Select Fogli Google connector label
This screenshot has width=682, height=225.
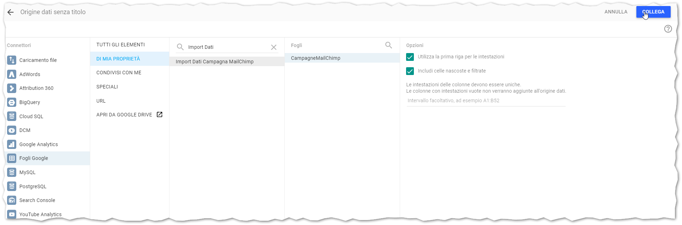coord(34,158)
